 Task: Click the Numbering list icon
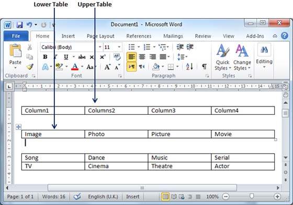pyautogui.click(x=147, y=47)
